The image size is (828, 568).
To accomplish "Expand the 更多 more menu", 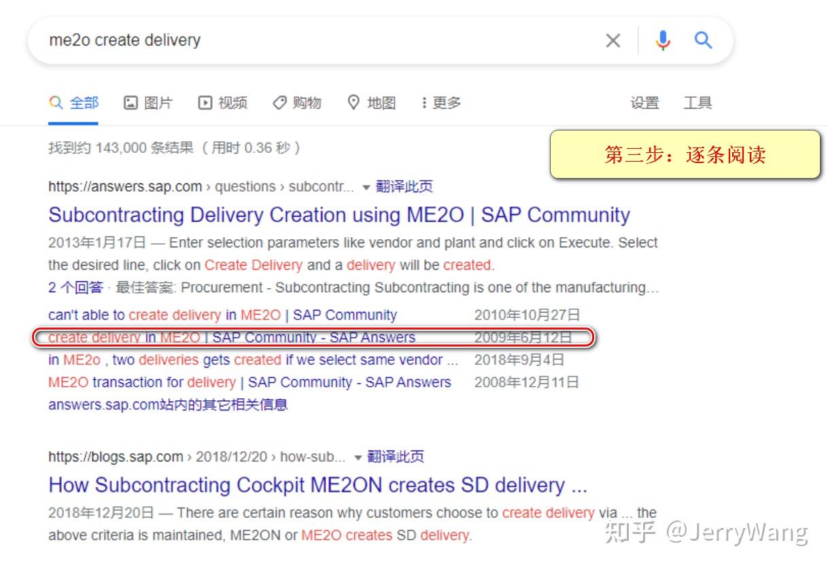I will (441, 103).
